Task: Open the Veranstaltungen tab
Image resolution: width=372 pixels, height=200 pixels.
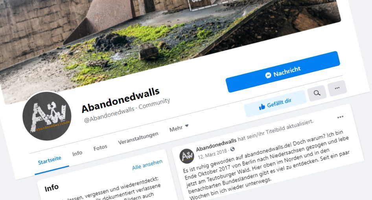Action: [x=138, y=138]
